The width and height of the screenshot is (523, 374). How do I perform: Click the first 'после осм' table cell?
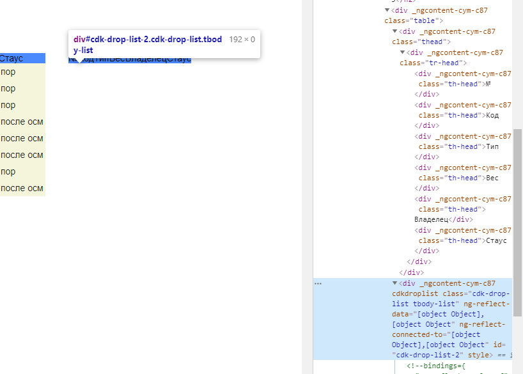click(22, 121)
